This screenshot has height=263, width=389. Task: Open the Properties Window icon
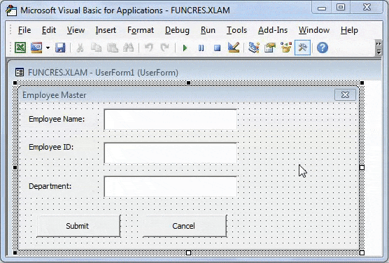click(x=270, y=48)
